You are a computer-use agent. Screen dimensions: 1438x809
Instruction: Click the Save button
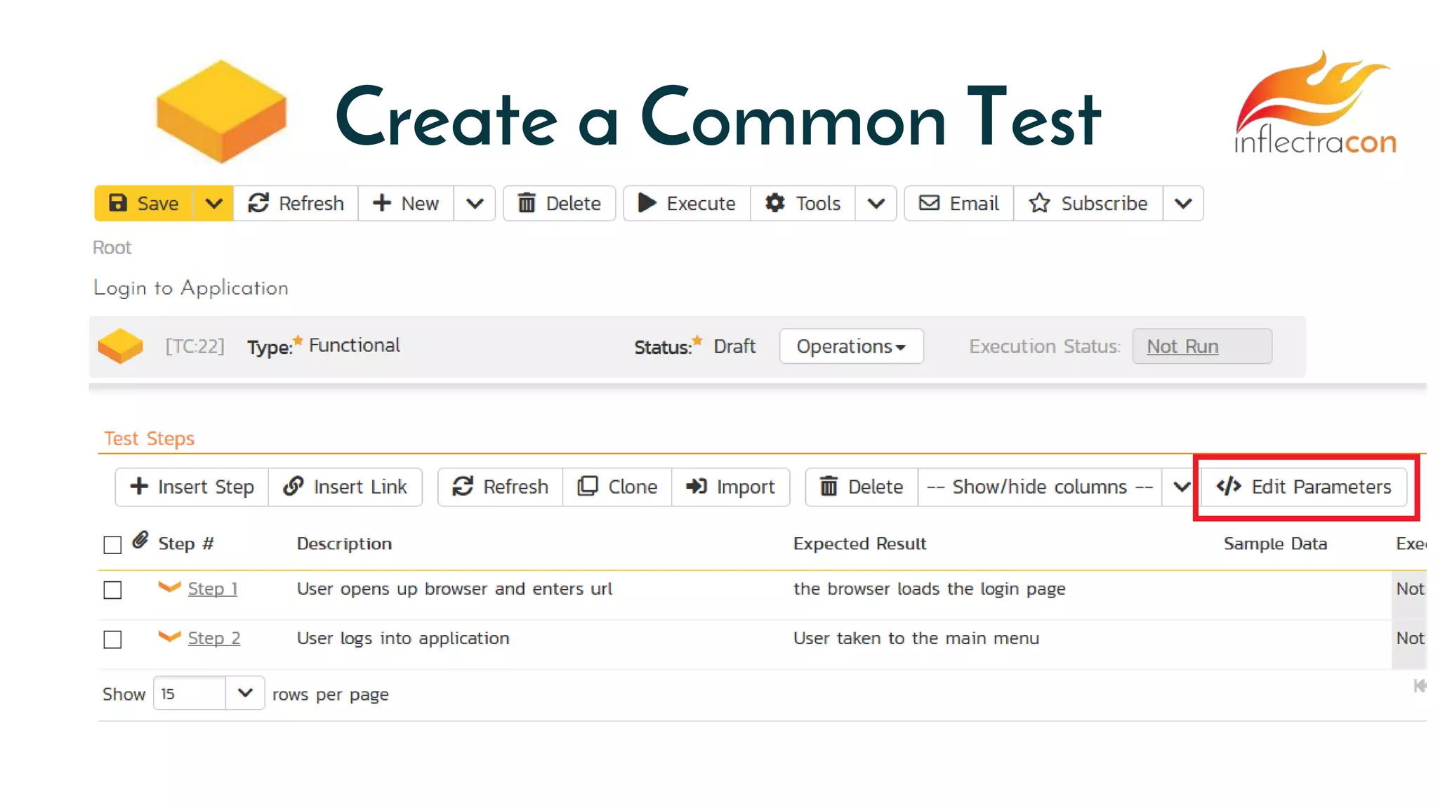click(143, 204)
